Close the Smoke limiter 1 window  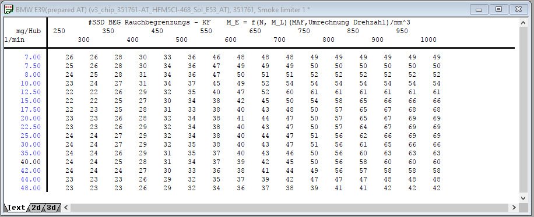coord(519,9)
